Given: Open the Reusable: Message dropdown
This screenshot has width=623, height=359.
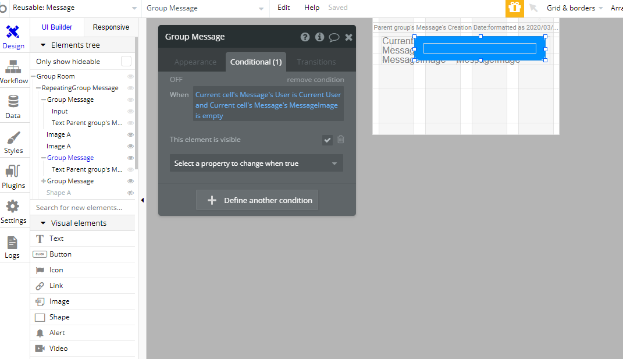Looking at the screenshot, I should click(x=74, y=8).
